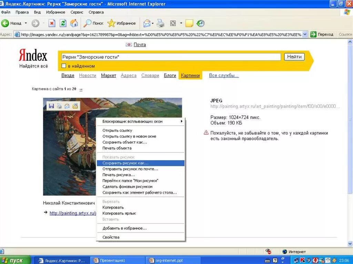
Task: Choose "Сохранить рисунок как..." in context menu
Action: click(141, 163)
